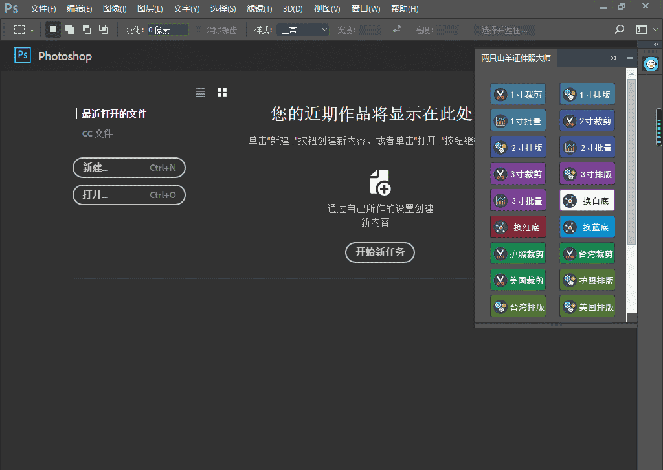Switch to list view icon

point(200,93)
